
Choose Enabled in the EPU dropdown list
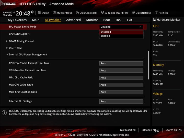[121, 36]
